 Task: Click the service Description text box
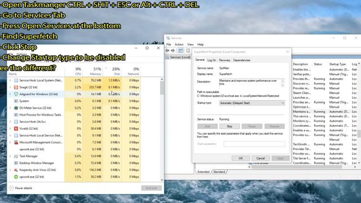252,83
